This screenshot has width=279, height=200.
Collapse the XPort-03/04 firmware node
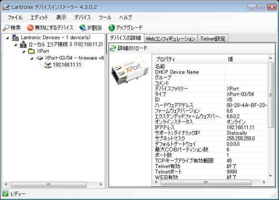(32, 58)
